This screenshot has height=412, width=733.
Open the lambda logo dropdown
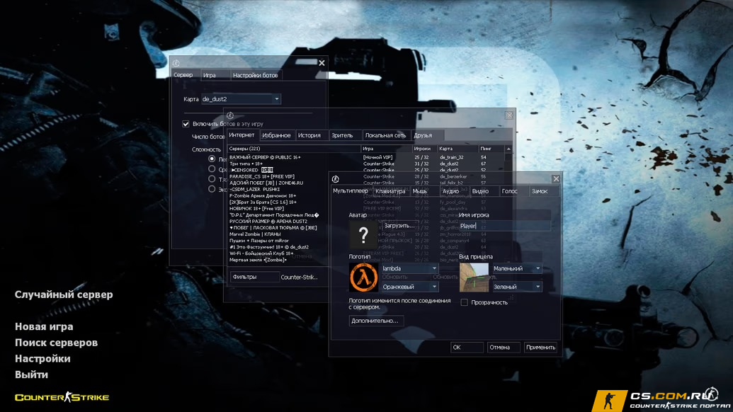409,268
